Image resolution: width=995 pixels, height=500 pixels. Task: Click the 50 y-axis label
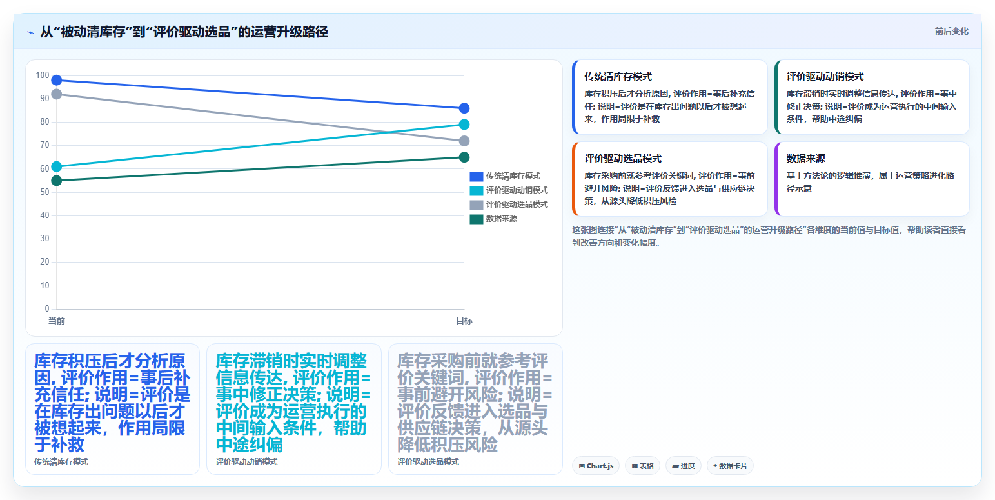[44, 192]
